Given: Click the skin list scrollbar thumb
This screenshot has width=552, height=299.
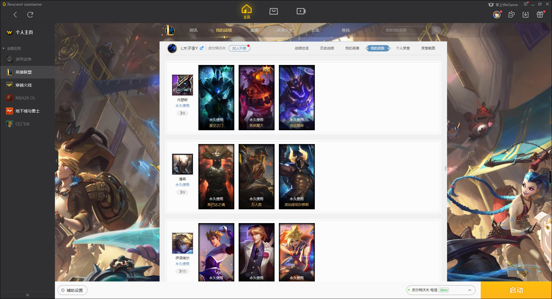Looking at the screenshot, I should (445, 168).
